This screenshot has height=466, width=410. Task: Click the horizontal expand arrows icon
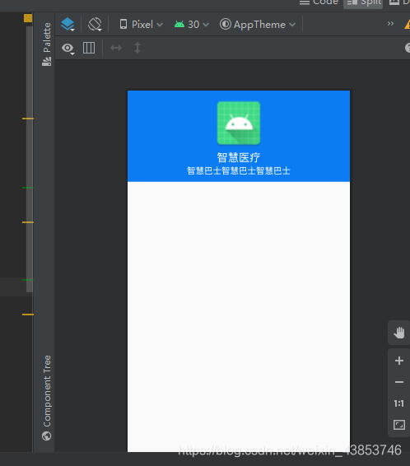116,48
